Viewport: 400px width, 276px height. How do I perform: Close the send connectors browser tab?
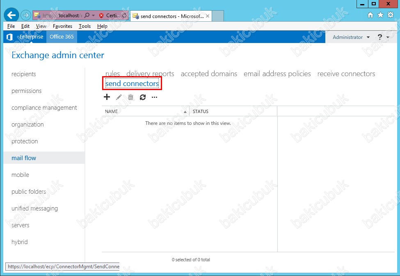(x=208, y=16)
